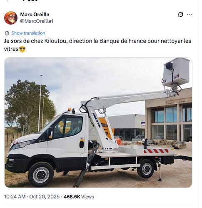Open the three-dot more options menu
Viewport: 202px width, 208px height.
point(189,14)
